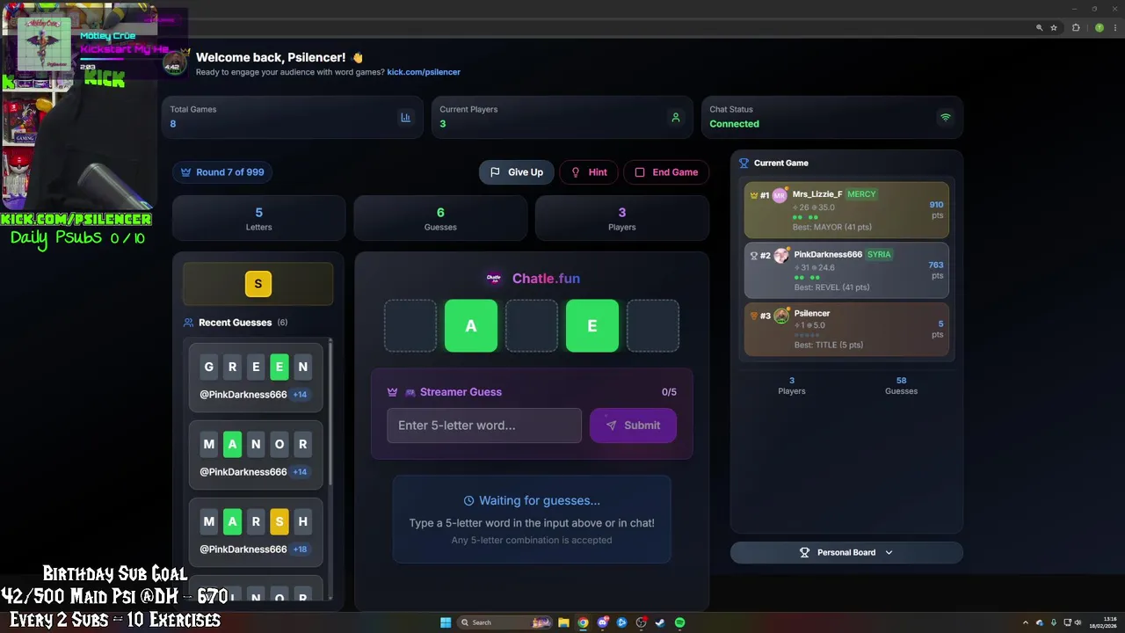
Task: Click the Round 7 of 999 badge
Action: [222, 172]
